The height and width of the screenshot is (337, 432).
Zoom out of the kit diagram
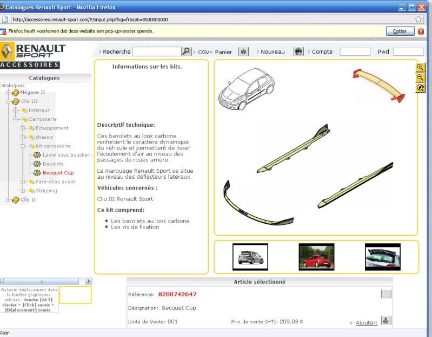pyautogui.click(x=420, y=77)
